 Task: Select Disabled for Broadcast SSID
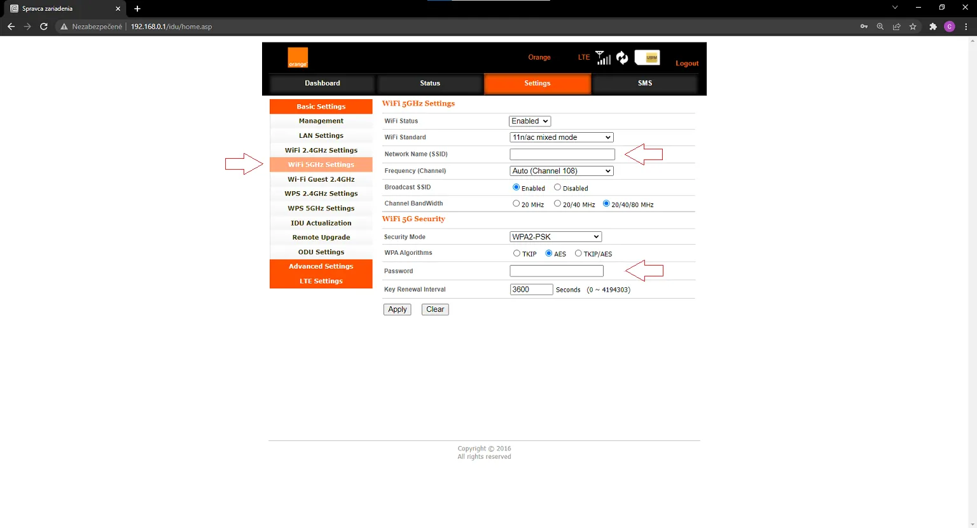(557, 187)
